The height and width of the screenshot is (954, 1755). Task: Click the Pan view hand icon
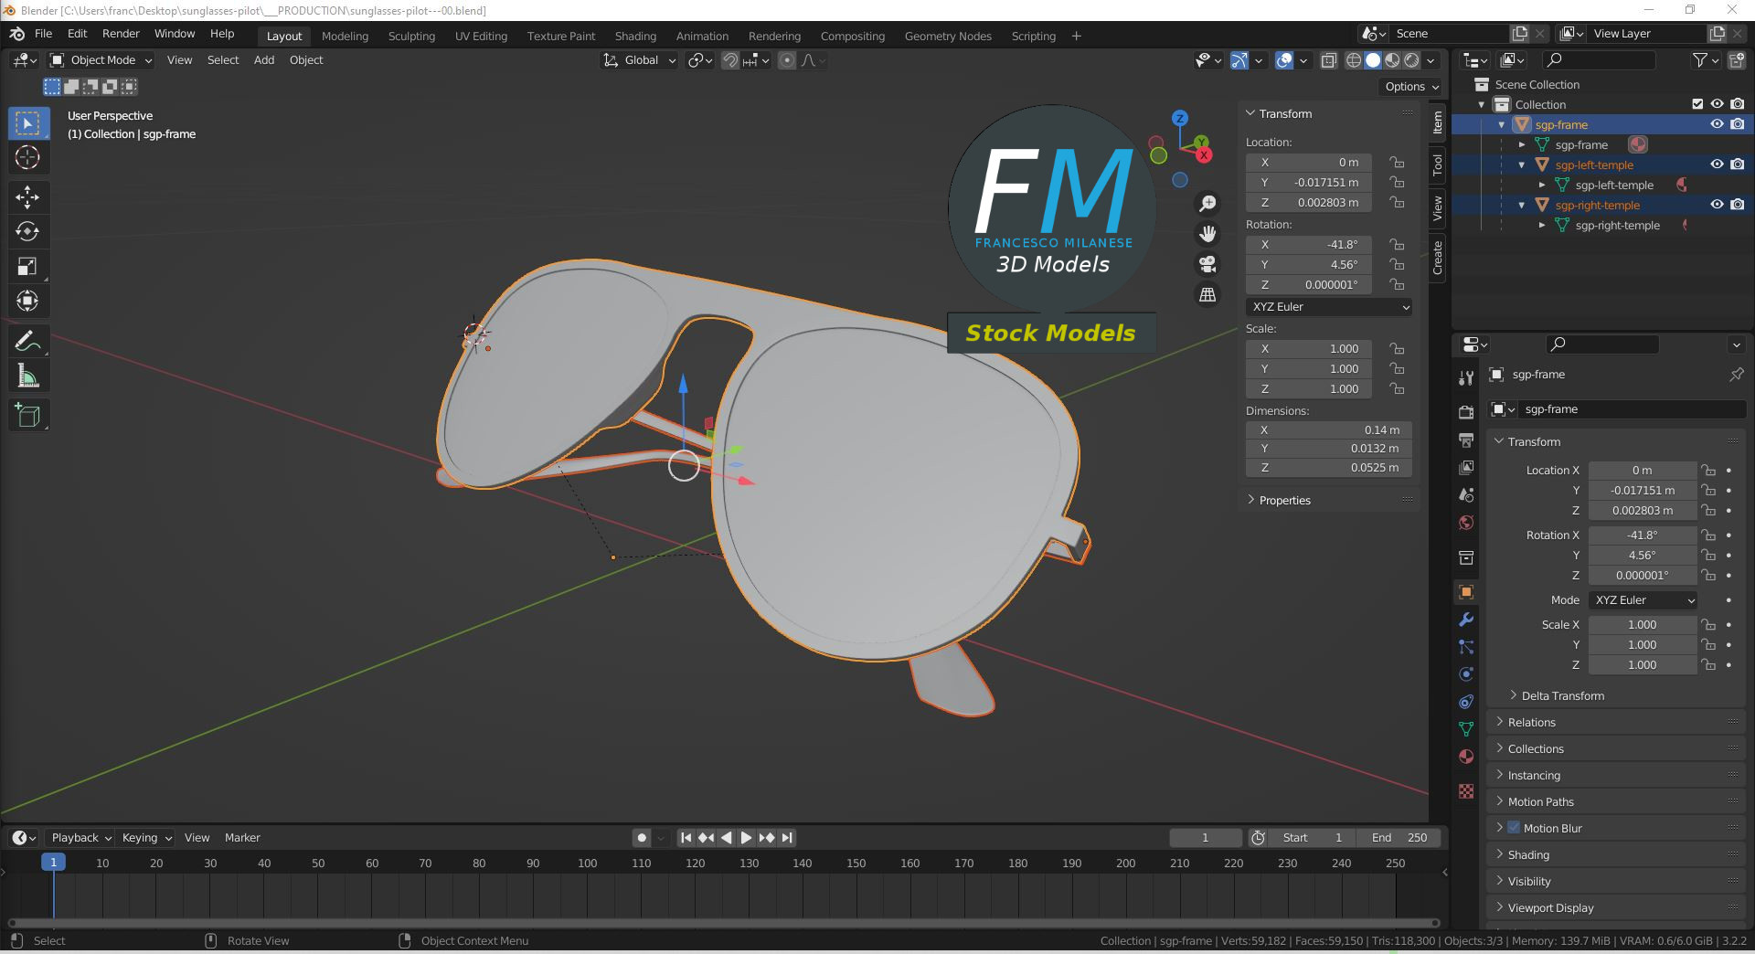(1207, 234)
